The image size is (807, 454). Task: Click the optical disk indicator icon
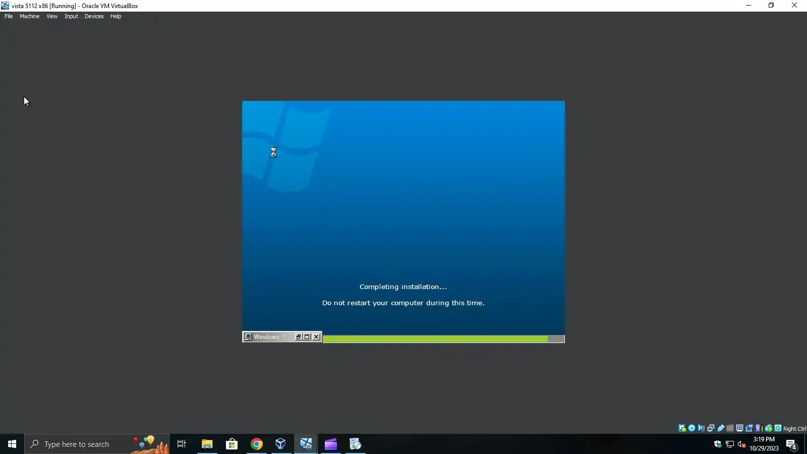[691, 428]
